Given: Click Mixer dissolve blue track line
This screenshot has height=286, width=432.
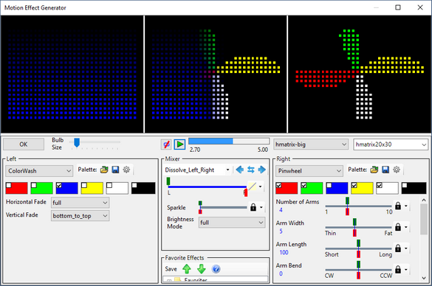Looking at the screenshot, I should tap(208, 186).
